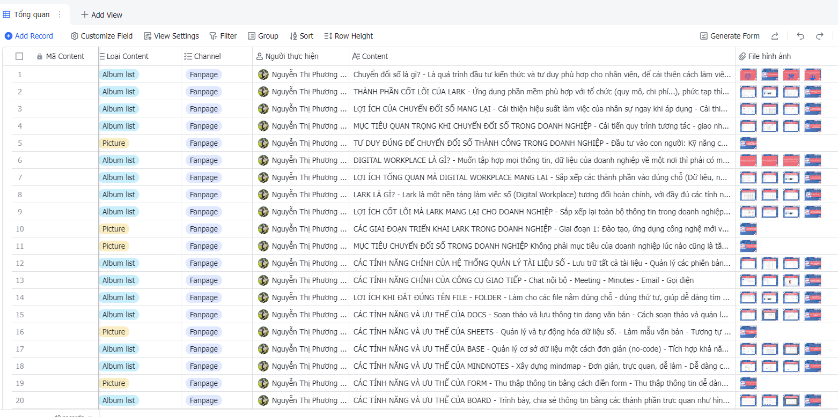Click 'LỢI ÍCH KHI ĐẶT ĐÚNG TÊN FILE' cell
Image resolution: width=838 pixels, height=417 pixels.
coord(542,297)
